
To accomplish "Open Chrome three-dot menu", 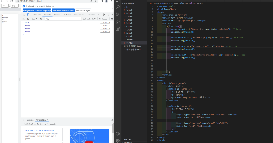I will click(x=111, y=1).
